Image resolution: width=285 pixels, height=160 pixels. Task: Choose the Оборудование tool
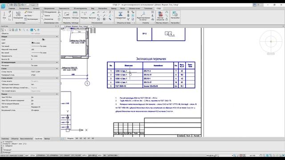[49, 12]
